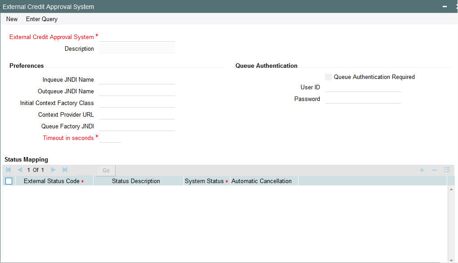Click the Queue Factory JNDI field

point(137,126)
